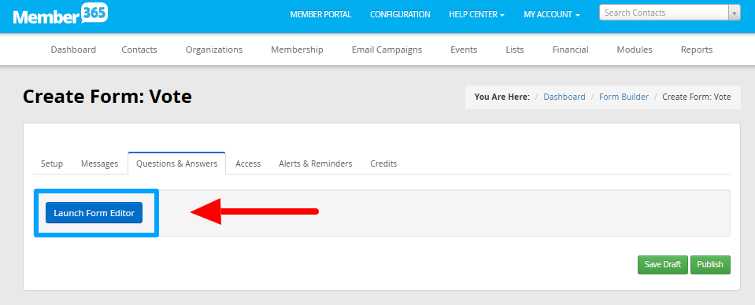Expand the Help Center menu
Viewport: 755px width, 305px height.
click(476, 14)
